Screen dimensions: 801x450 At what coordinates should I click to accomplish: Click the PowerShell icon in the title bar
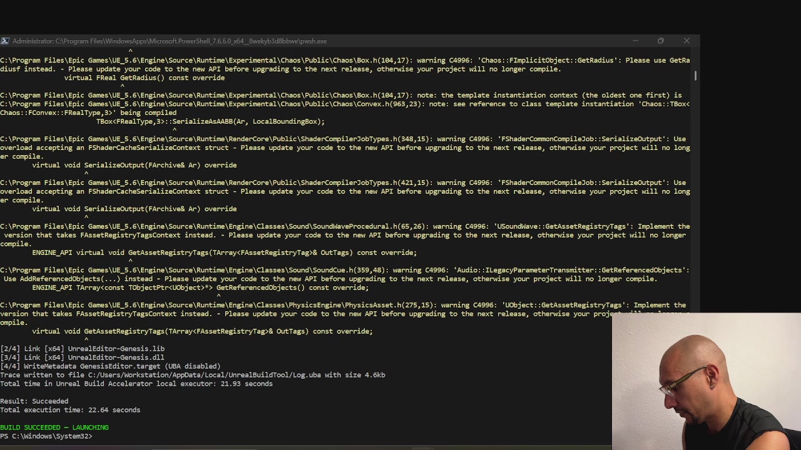click(x=5, y=41)
